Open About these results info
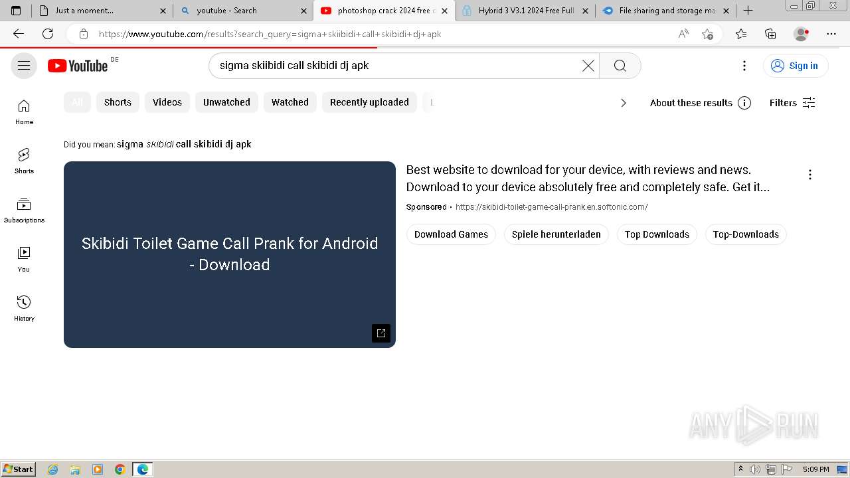Screen dimensions: 850x478 pyautogui.click(x=700, y=103)
